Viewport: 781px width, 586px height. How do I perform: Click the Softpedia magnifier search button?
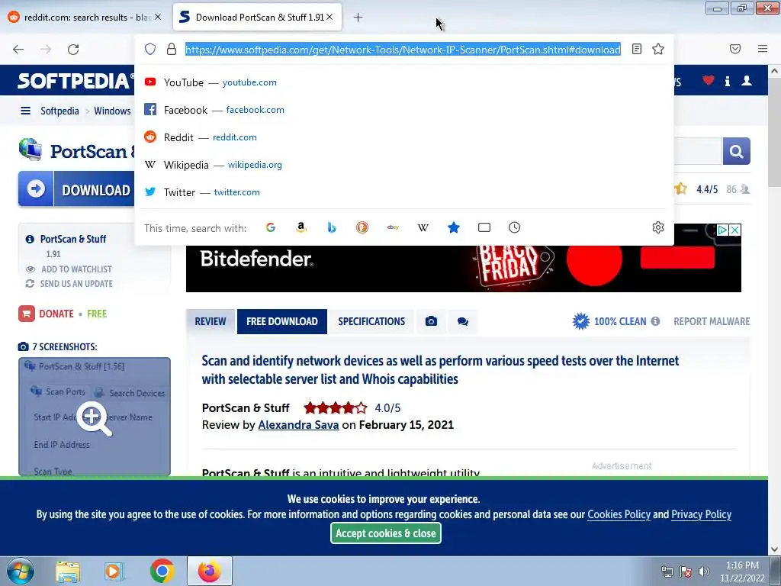(x=736, y=151)
